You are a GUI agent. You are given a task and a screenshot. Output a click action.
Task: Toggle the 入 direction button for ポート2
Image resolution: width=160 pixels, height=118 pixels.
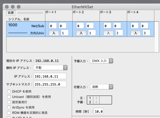(81, 33)
